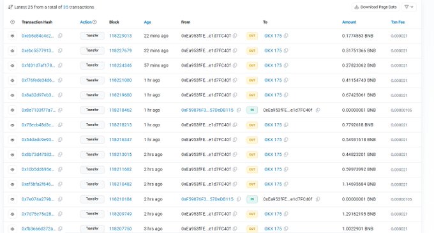Image resolution: width=434 pixels, height=233 pixels.
Task: Open block 118219680
Action: click(x=121, y=95)
